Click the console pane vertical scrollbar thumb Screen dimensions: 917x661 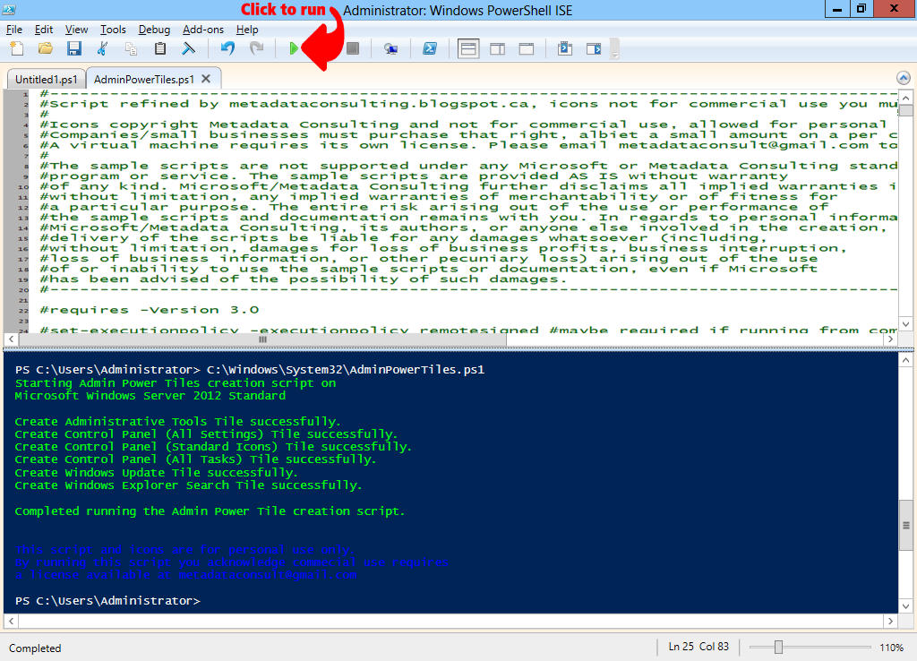(x=905, y=525)
